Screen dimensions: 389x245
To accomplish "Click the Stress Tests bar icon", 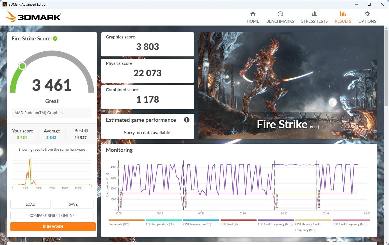I will click(x=314, y=14).
